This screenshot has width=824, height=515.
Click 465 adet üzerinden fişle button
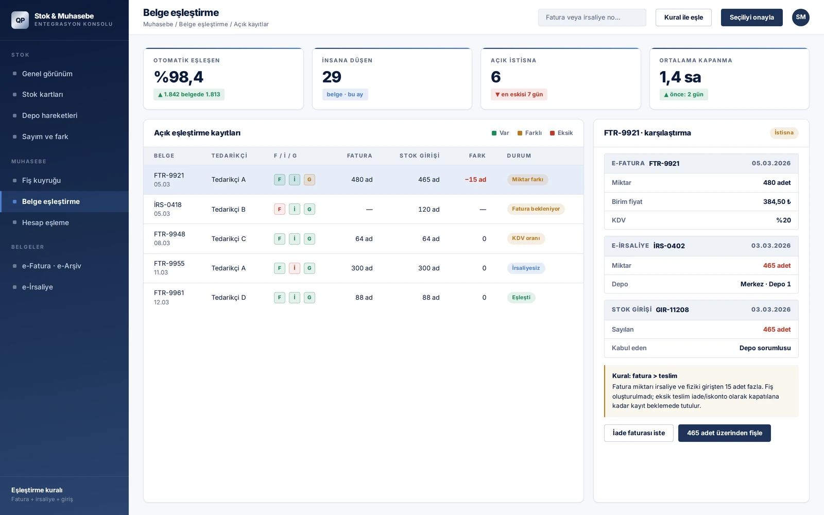click(x=725, y=433)
